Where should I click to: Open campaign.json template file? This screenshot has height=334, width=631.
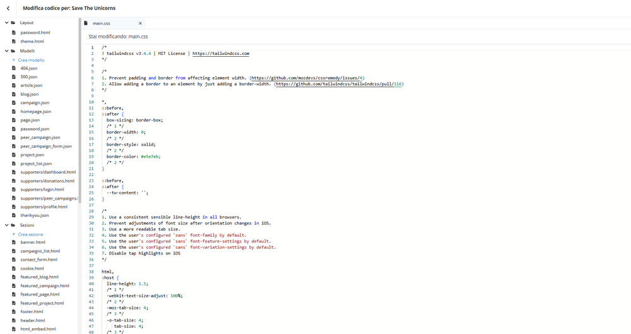tap(35, 103)
